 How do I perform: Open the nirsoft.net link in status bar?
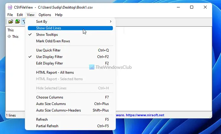145,115
